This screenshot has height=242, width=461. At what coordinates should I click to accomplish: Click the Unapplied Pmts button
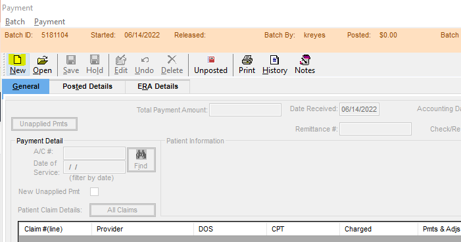pyautogui.click(x=44, y=124)
